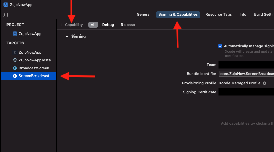Click ZujoNowApp title in window header

(21, 5)
